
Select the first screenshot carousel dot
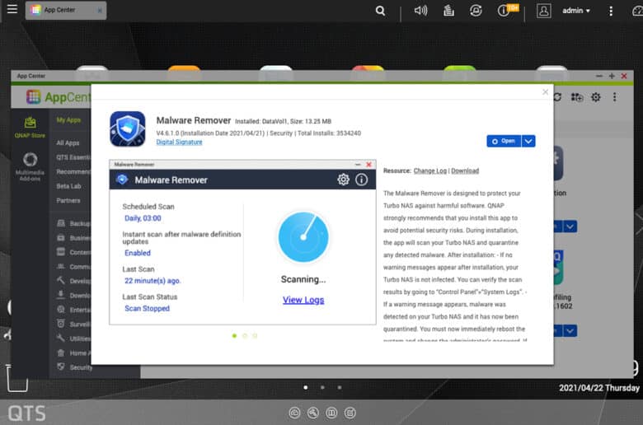[235, 336]
